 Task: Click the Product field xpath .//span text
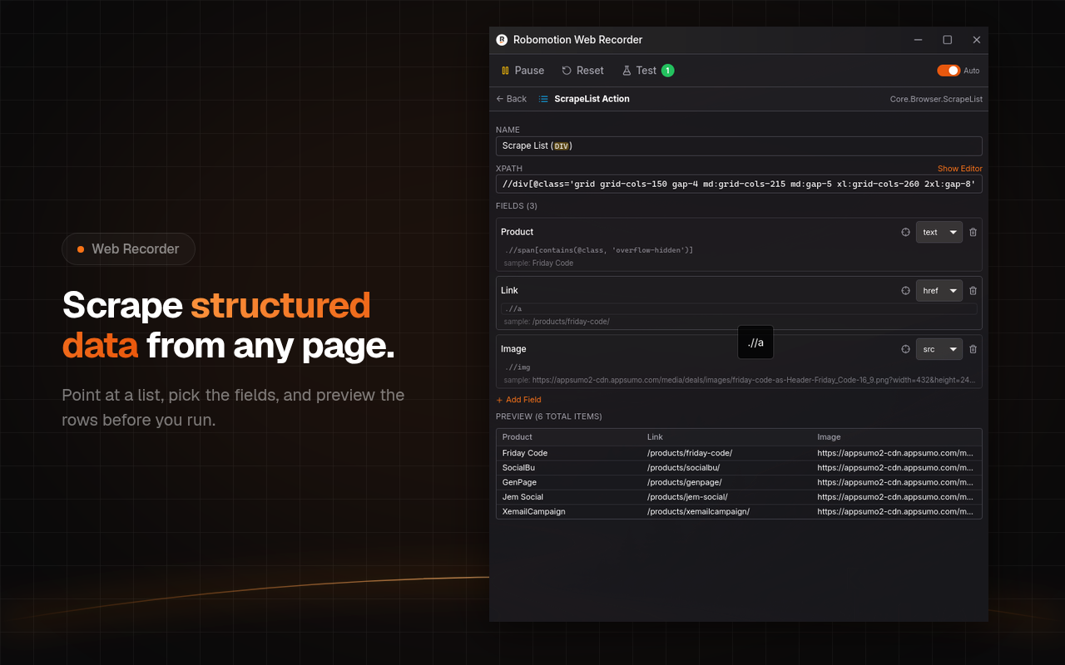tap(599, 250)
